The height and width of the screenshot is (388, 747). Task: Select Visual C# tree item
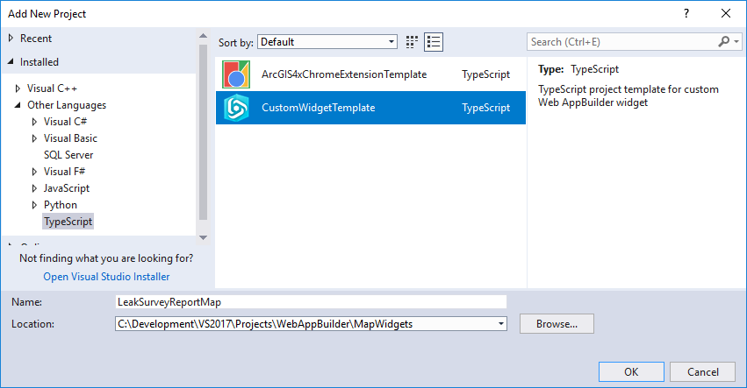(65, 122)
